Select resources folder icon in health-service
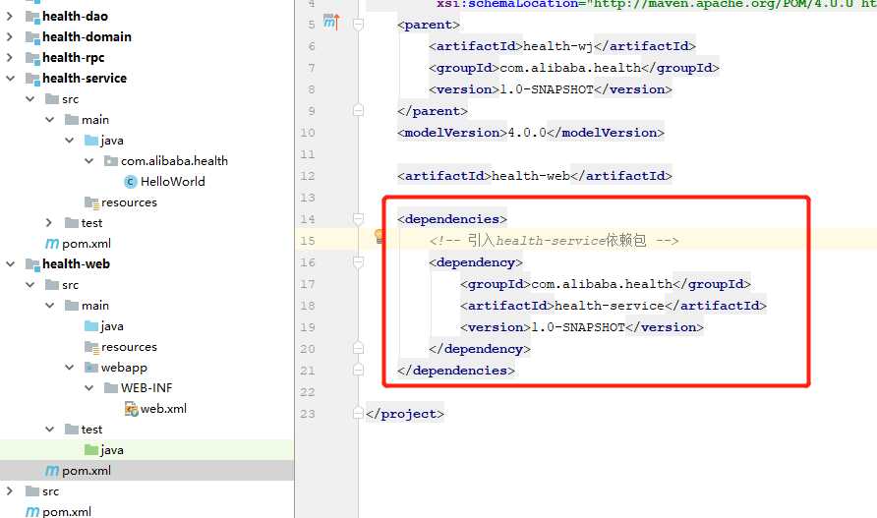The image size is (877, 518). (x=91, y=202)
